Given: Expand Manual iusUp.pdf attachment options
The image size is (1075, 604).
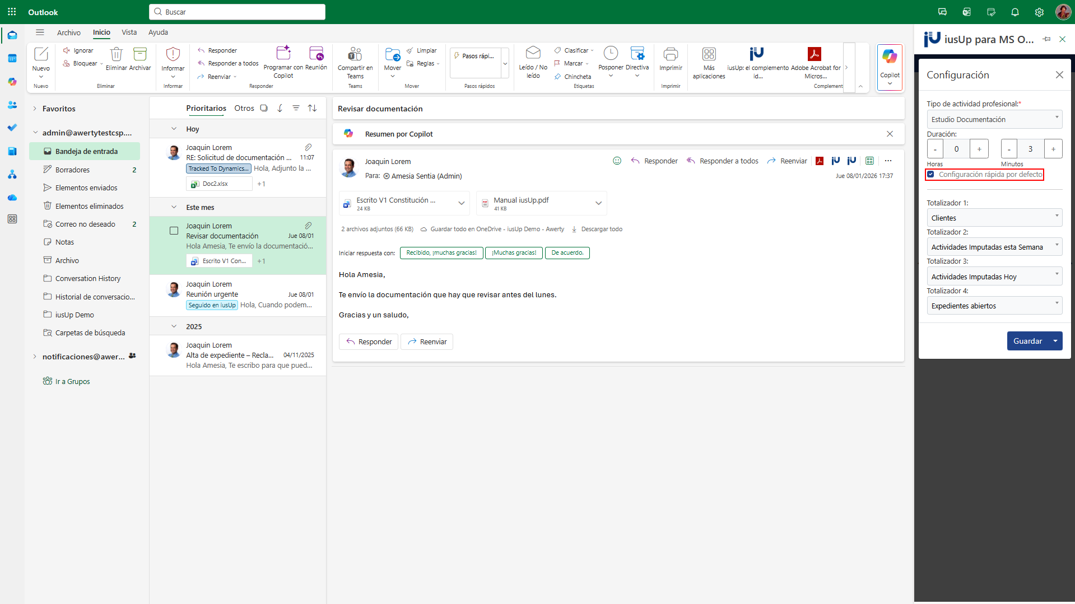Looking at the screenshot, I should coord(598,204).
